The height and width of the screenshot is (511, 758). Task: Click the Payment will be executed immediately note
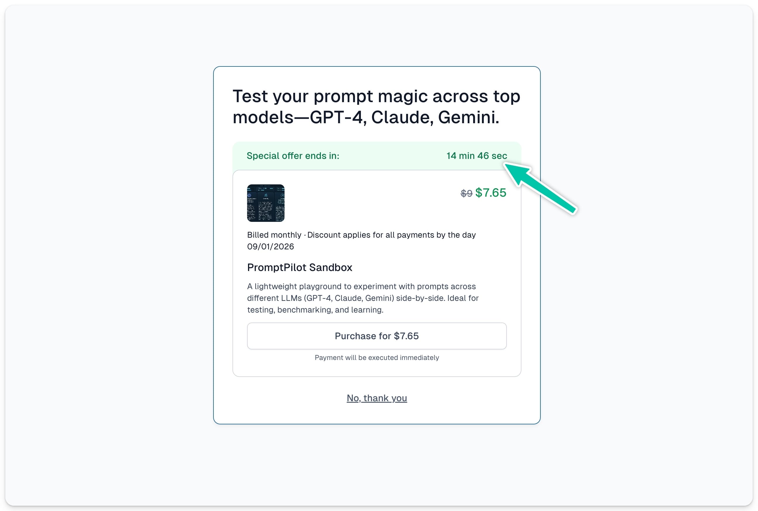click(x=377, y=358)
